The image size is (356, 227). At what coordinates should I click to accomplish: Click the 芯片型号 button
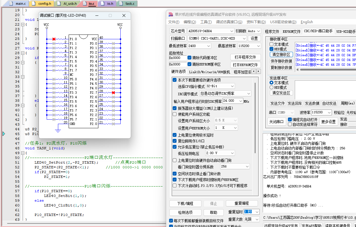178,31
